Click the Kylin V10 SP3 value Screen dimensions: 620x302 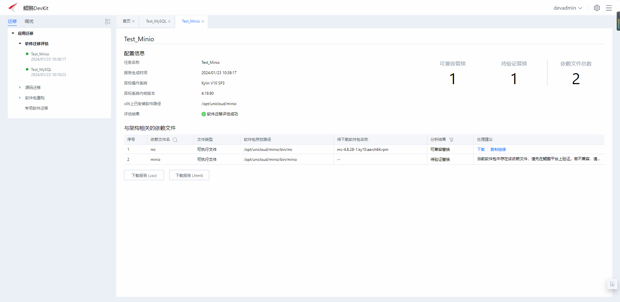coord(213,83)
